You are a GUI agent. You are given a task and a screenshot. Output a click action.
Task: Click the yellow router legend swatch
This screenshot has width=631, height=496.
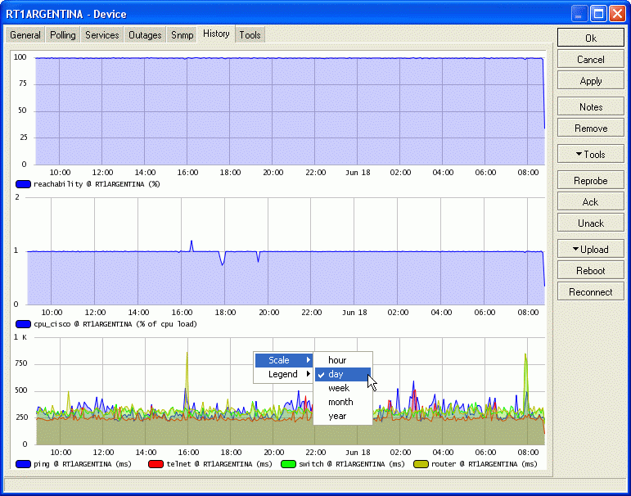(x=421, y=464)
